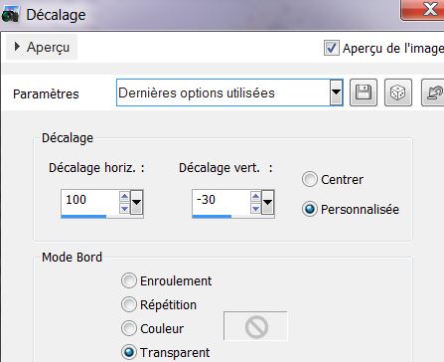This screenshot has height=362, width=444.
Task: Toggle the Aperçu de l'image checkbox
Action: (332, 48)
